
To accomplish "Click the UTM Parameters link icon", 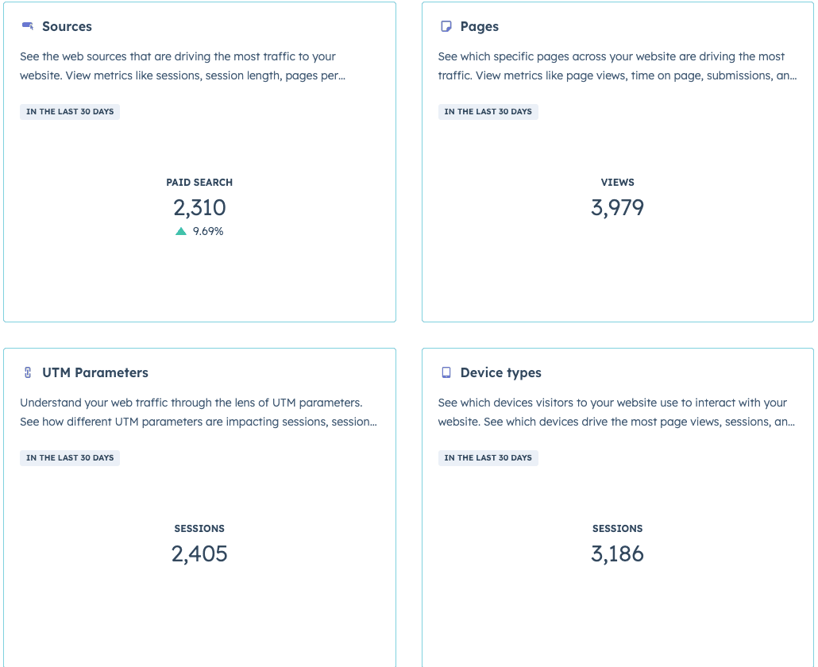I will pos(28,372).
